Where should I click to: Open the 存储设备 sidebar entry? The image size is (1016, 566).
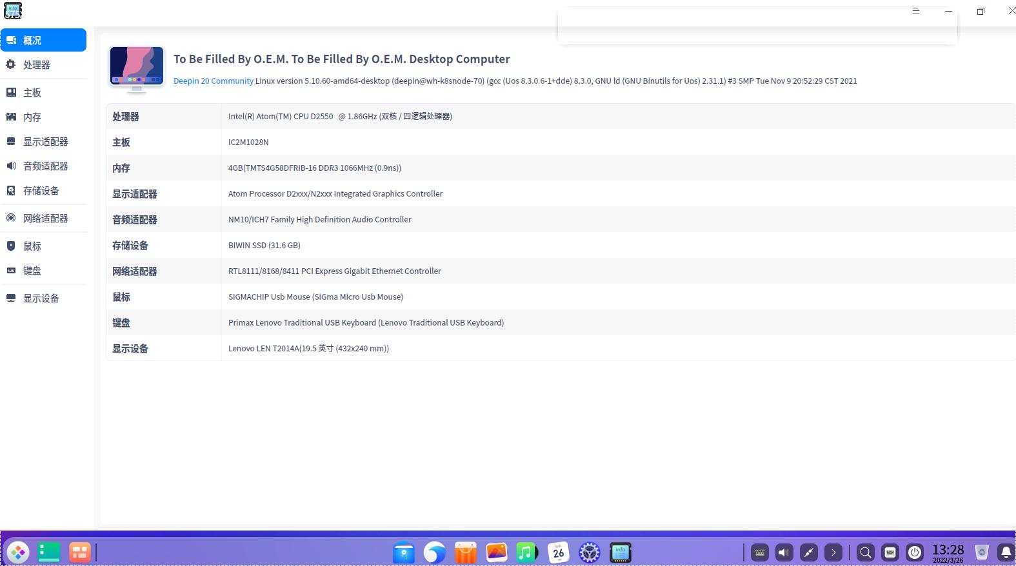point(43,190)
